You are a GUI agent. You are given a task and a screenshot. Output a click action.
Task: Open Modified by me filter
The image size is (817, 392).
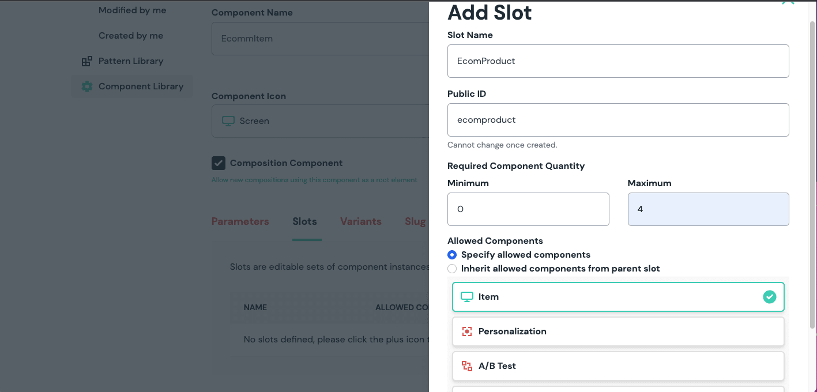pyautogui.click(x=132, y=10)
